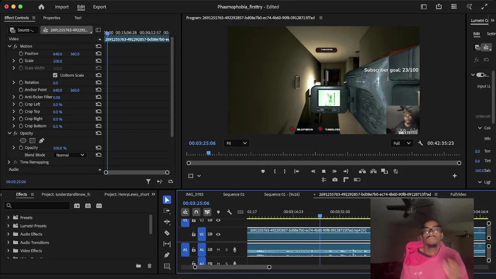Go to In point in Program monitor
496x279 pixels.
point(296,171)
